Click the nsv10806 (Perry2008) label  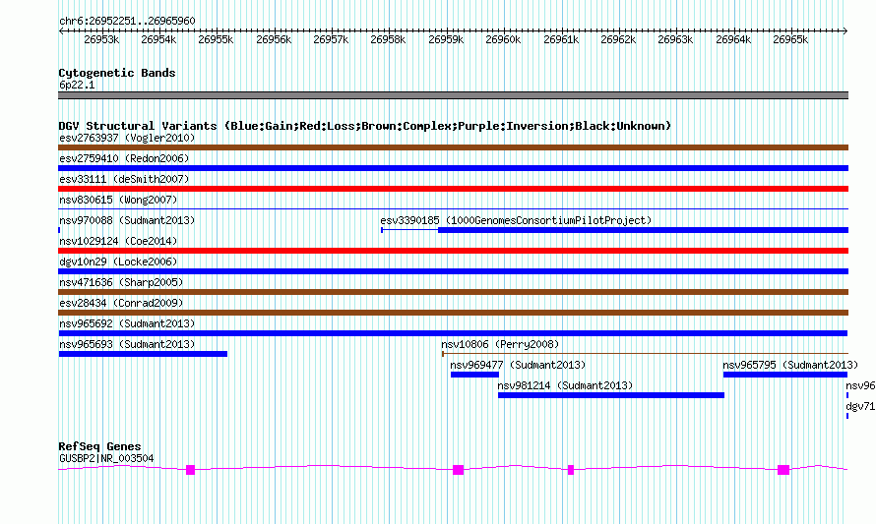(500, 344)
